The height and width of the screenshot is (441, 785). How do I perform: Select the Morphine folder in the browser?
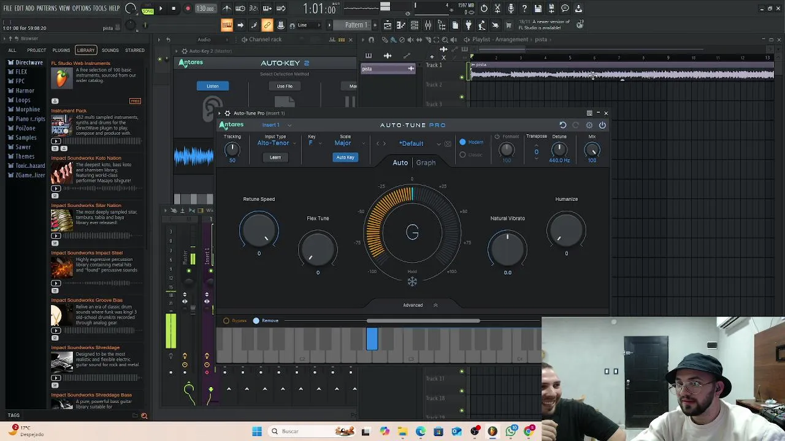pyautogui.click(x=28, y=110)
